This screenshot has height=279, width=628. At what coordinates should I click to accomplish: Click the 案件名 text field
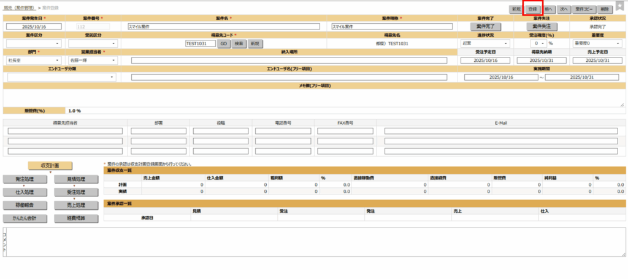[x=224, y=27]
